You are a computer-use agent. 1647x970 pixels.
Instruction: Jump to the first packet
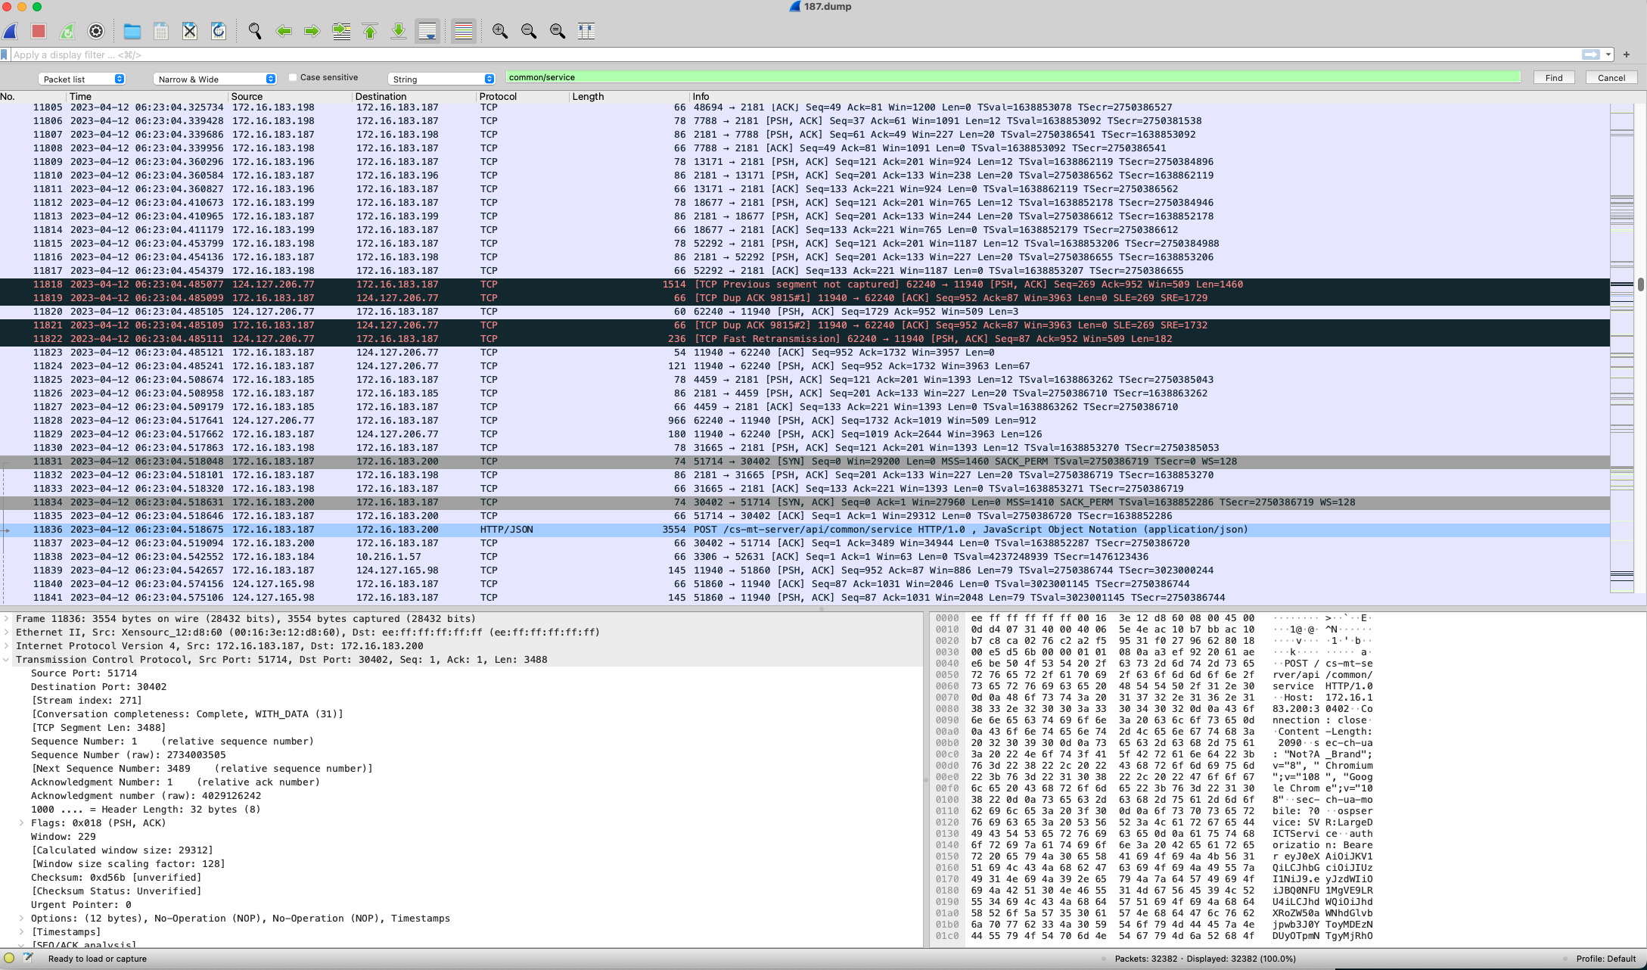tap(369, 31)
